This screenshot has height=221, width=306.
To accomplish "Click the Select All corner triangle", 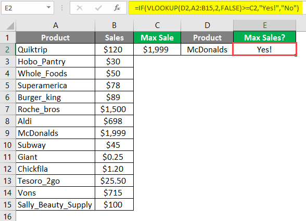I will pyautogui.click(x=10, y=26).
